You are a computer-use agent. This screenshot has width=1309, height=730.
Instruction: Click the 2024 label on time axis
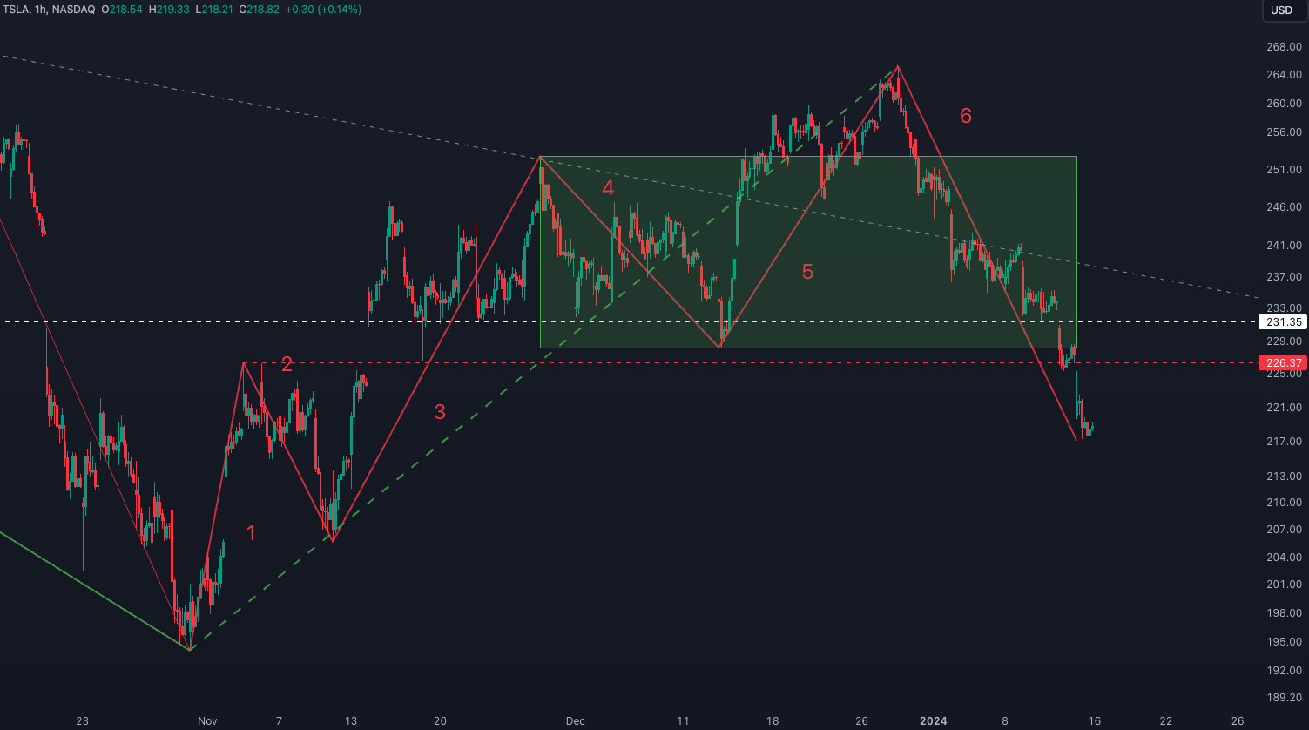click(x=934, y=721)
